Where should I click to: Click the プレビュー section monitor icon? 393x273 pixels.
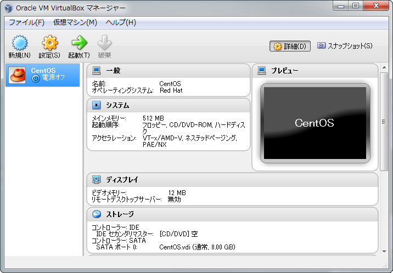click(x=262, y=71)
